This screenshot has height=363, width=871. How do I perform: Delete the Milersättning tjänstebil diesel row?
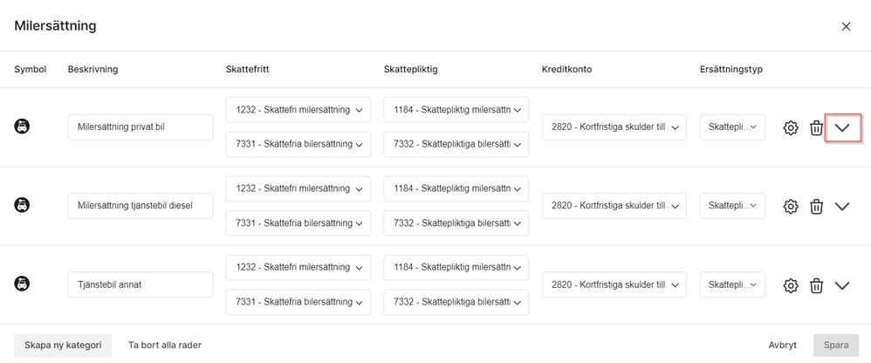tap(816, 207)
